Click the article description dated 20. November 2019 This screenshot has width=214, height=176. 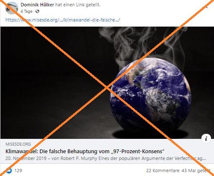click(x=106, y=158)
